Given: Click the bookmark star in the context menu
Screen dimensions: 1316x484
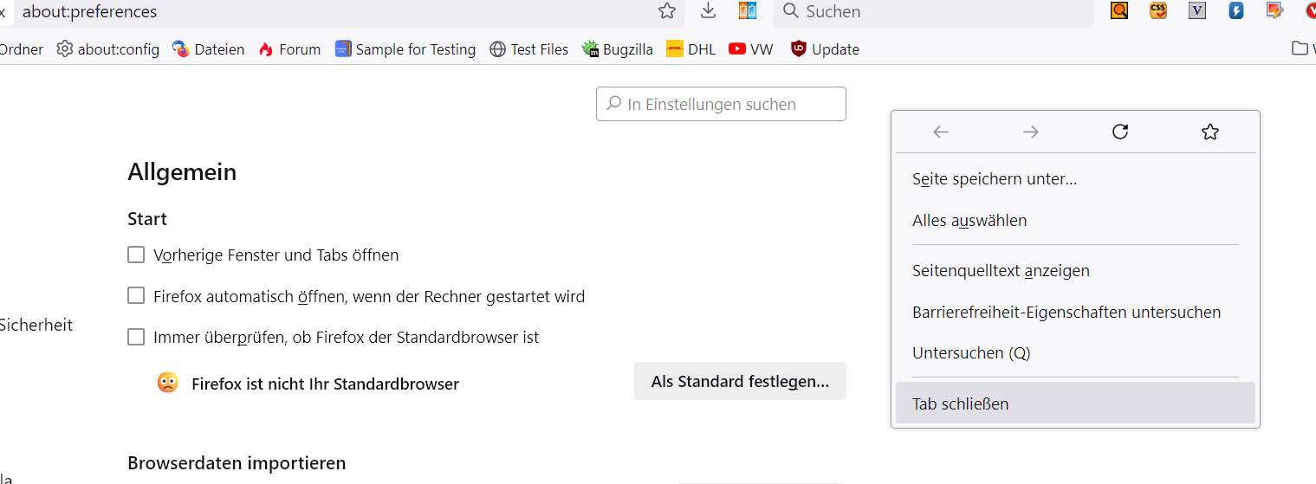Looking at the screenshot, I should point(1210,132).
